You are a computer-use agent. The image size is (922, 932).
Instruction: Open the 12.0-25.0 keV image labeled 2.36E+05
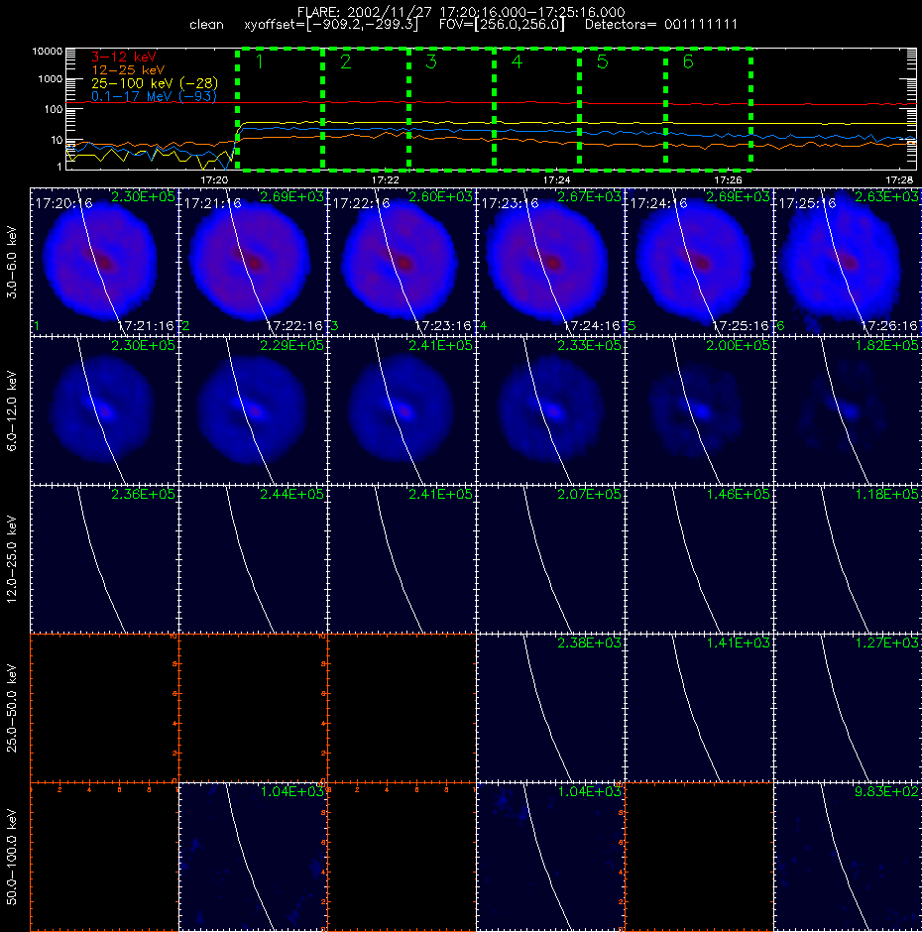[104, 559]
